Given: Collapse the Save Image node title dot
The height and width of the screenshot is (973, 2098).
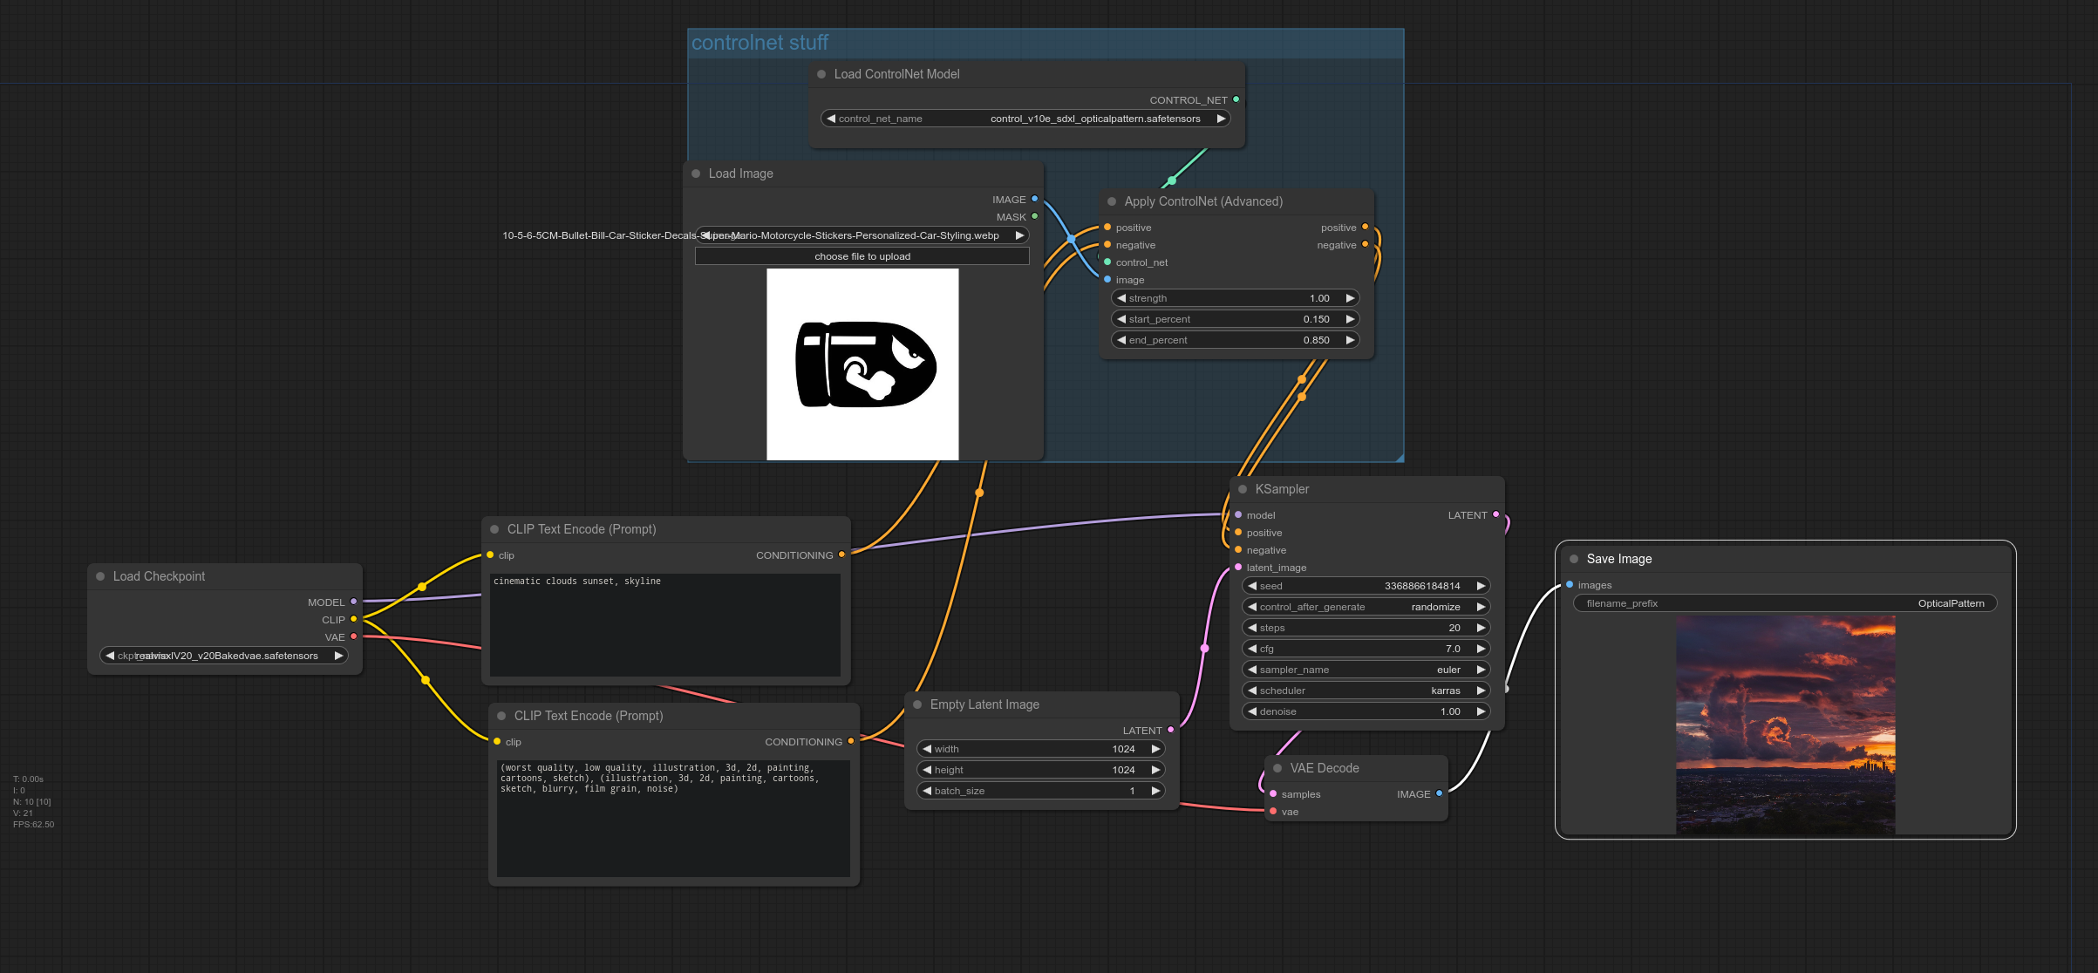Looking at the screenshot, I should tap(1574, 558).
